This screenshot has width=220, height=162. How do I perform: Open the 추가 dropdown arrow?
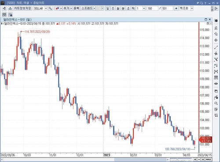coord(71,8)
